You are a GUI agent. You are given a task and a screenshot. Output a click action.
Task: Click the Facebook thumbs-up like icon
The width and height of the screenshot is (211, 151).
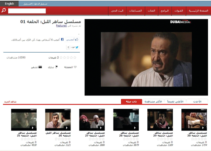point(77,39)
